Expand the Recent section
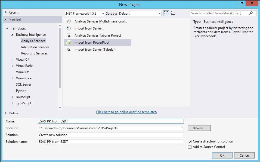Screen dimensions: 260x162 (x=6, y=12)
